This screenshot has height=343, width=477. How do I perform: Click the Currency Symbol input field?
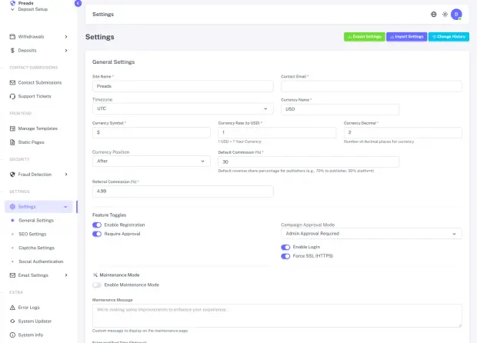coord(152,132)
